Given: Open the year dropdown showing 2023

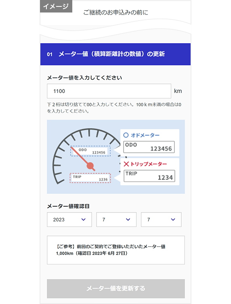Looking at the screenshot, I should click(x=69, y=219).
